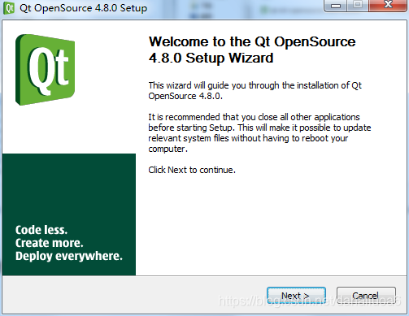This screenshot has width=409, height=316.
Task: Click the small Qt icon in title bar
Action: [x=9, y=8]
